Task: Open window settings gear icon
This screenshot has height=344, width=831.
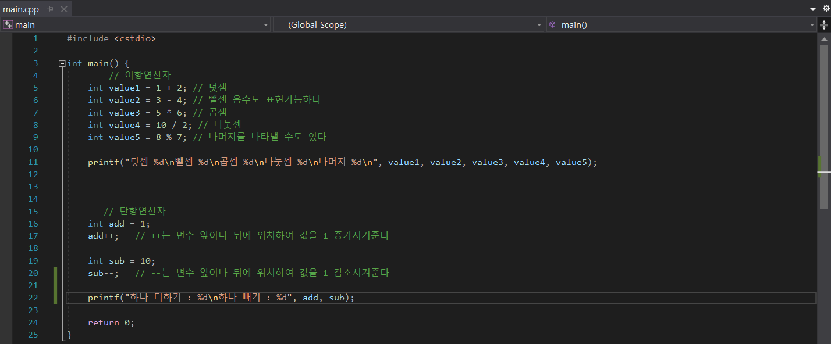Action: coord(825,9)
